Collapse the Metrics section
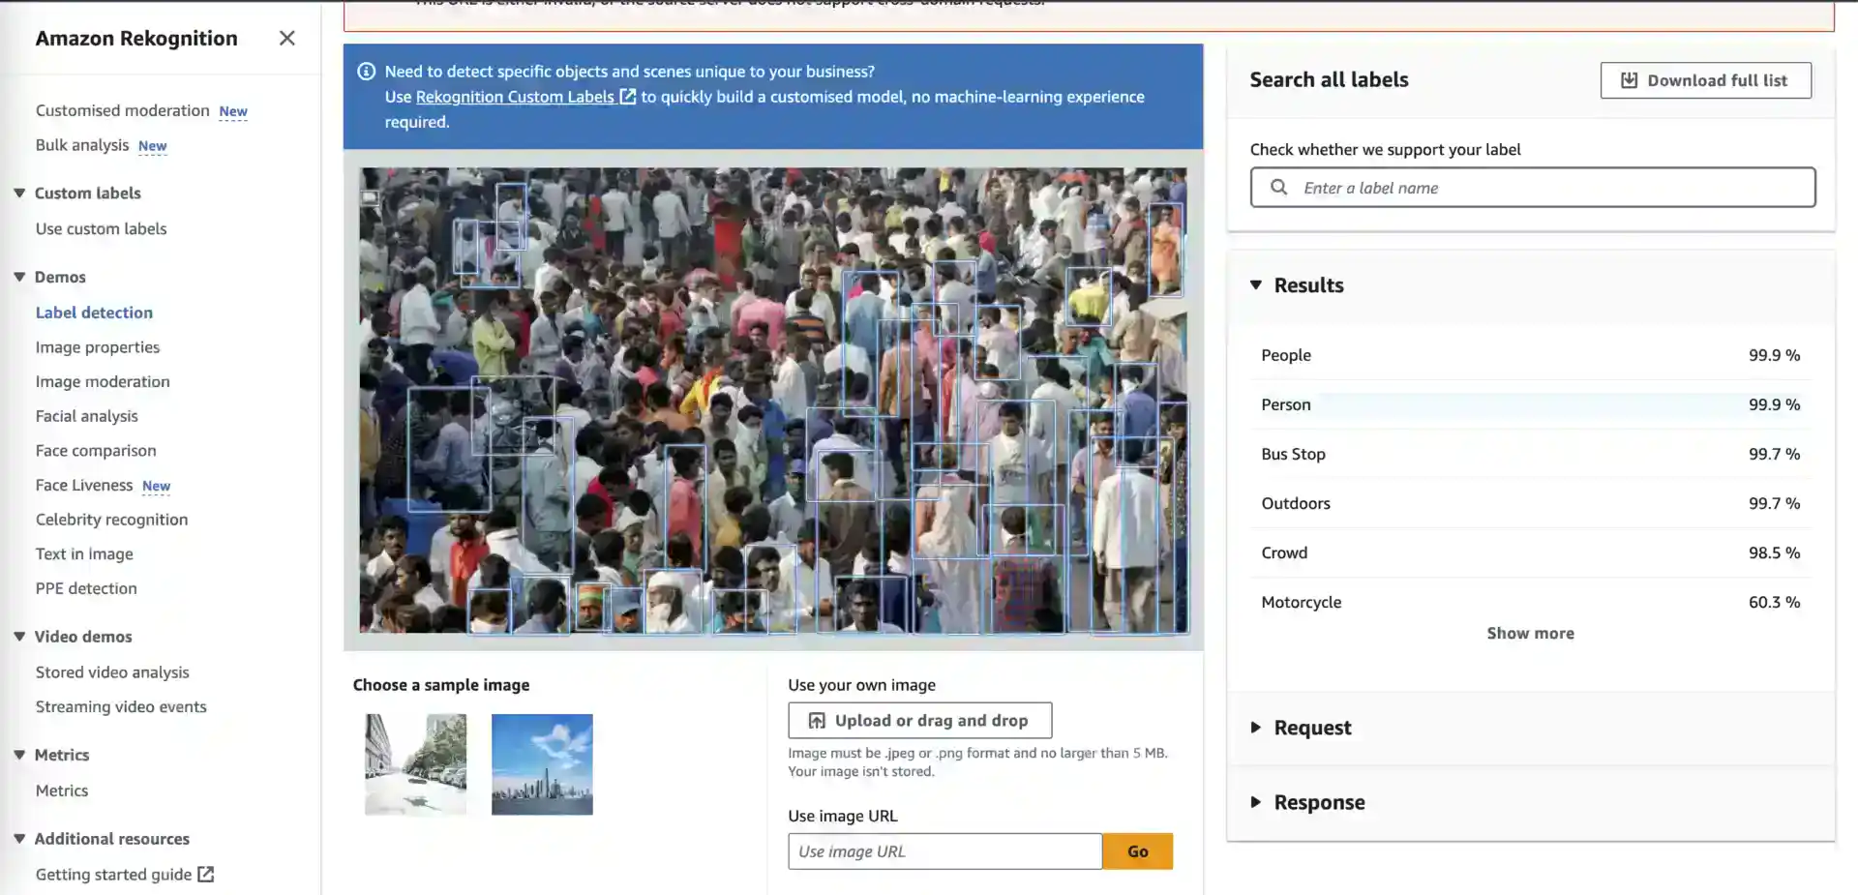 click(x=19, y=755)
